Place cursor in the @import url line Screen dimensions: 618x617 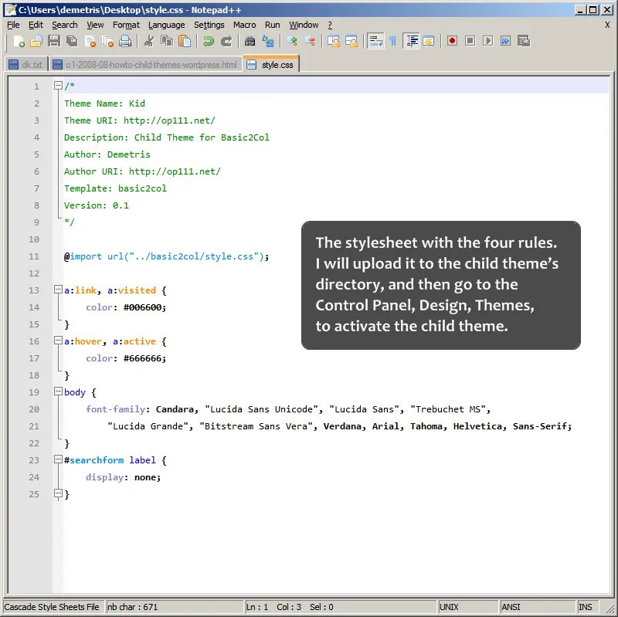coord(166,256)
